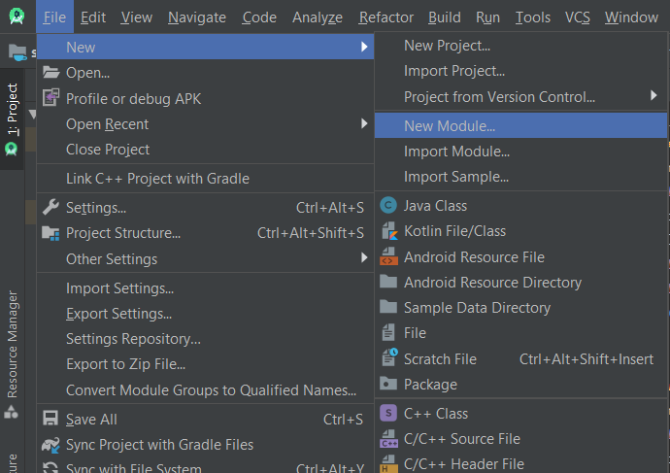Click the Sync Project with Gradle icon
The image size is (670, 473).
(50, 445)
